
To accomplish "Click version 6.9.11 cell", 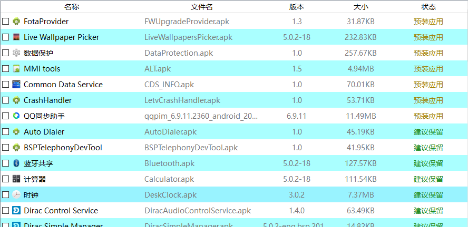I will coord(297,116).
